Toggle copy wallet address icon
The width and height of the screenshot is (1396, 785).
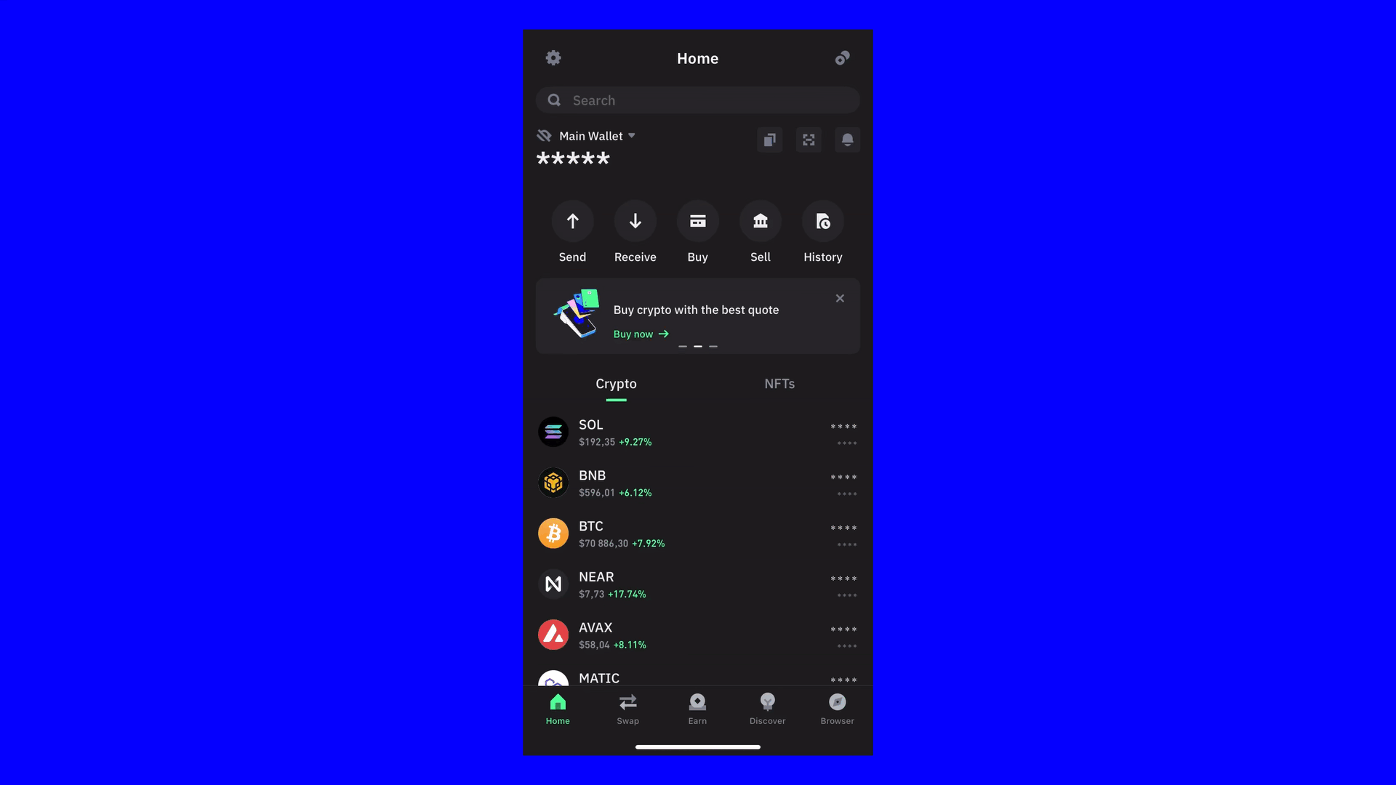tap(769, 140)
